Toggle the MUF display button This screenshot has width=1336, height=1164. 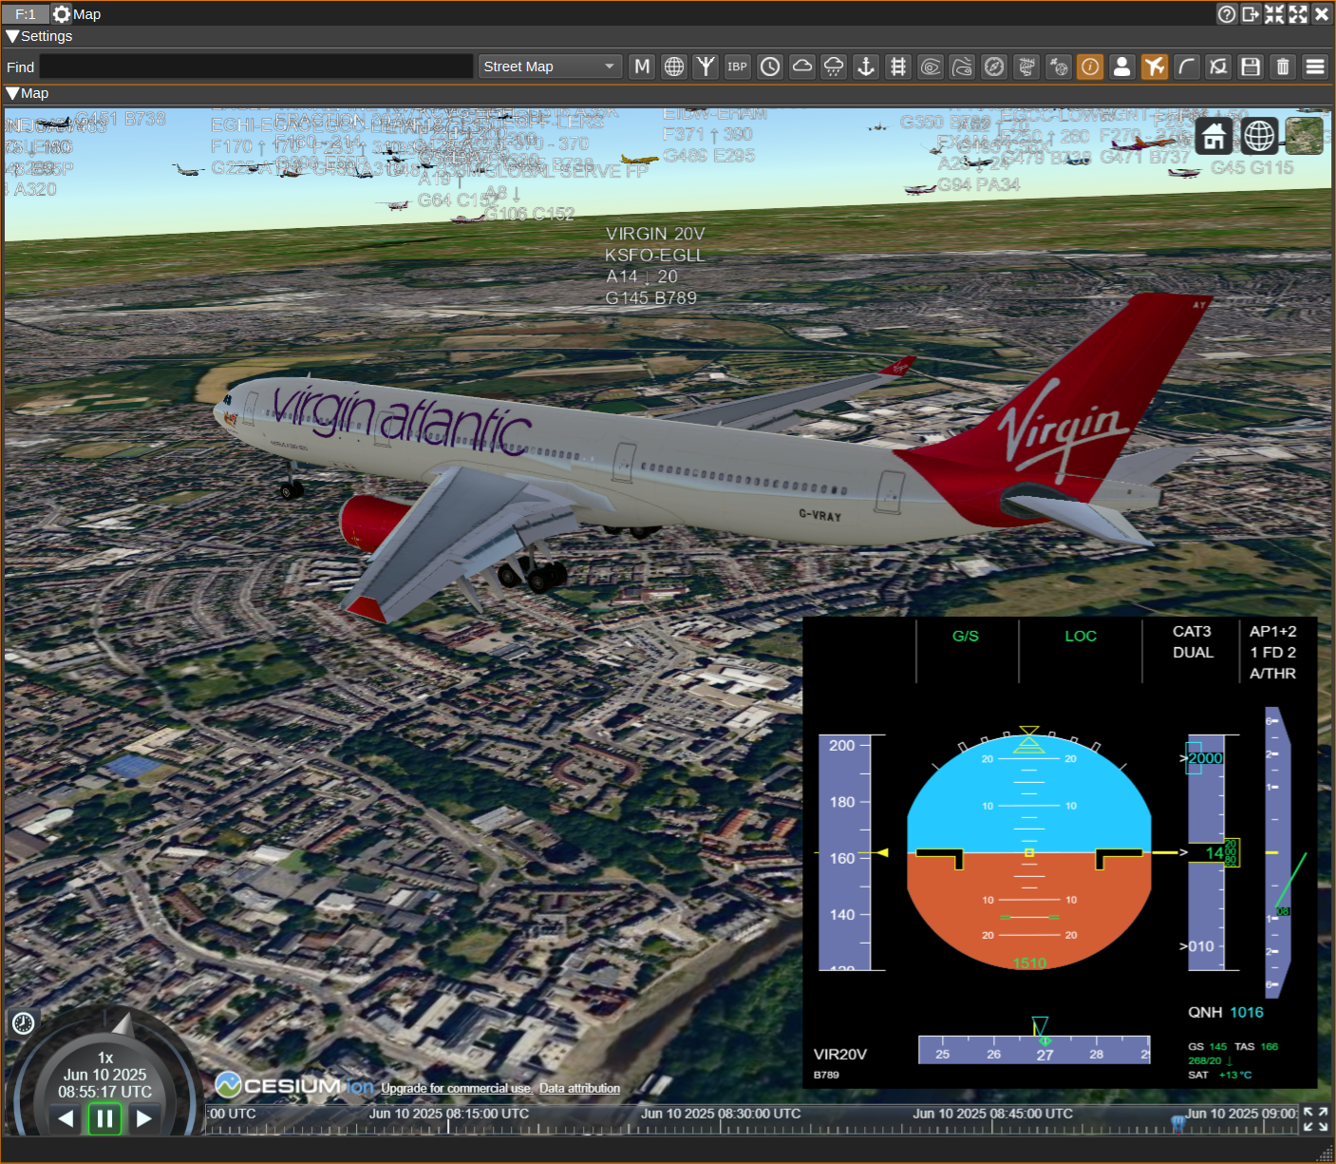click(x=642, y=67)
